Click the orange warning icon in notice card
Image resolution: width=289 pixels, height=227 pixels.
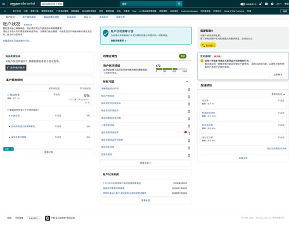(x=202, y=61)
